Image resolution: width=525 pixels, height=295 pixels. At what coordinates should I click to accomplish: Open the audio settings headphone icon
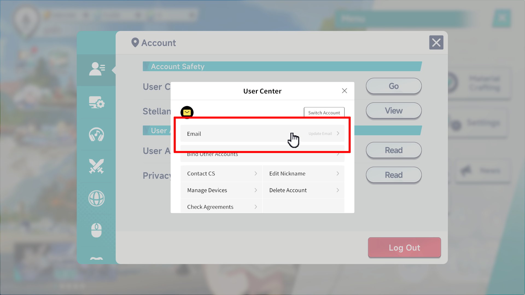point(97,134)
